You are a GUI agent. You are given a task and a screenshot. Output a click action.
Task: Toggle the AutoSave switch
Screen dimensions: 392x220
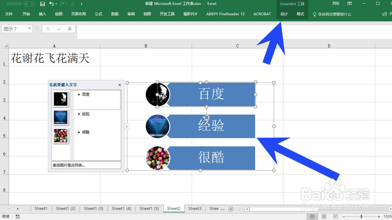(29, 4)
